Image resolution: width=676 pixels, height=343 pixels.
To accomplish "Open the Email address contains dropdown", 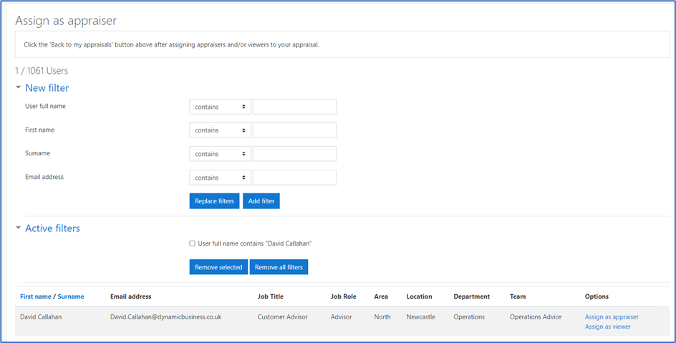I will tap(220, 178).
